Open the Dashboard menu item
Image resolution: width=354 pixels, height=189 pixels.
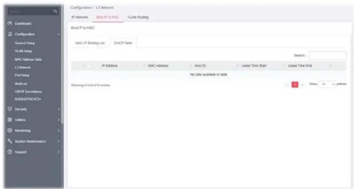(x=23, y=23)
